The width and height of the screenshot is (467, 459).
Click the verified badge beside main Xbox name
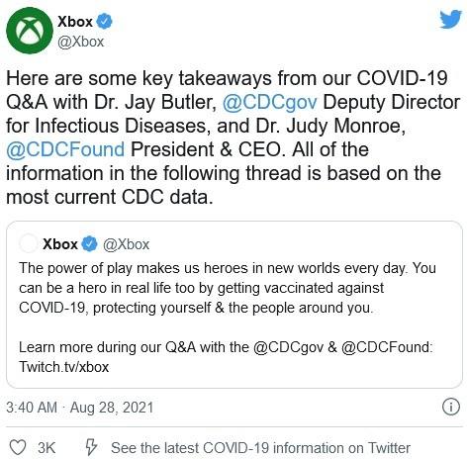104,21
